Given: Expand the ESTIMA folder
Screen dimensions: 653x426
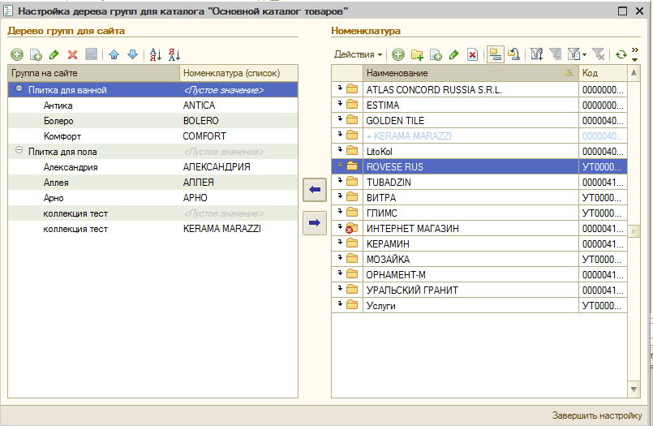Looking at the screenshot, I should click(x=342, y=105).
